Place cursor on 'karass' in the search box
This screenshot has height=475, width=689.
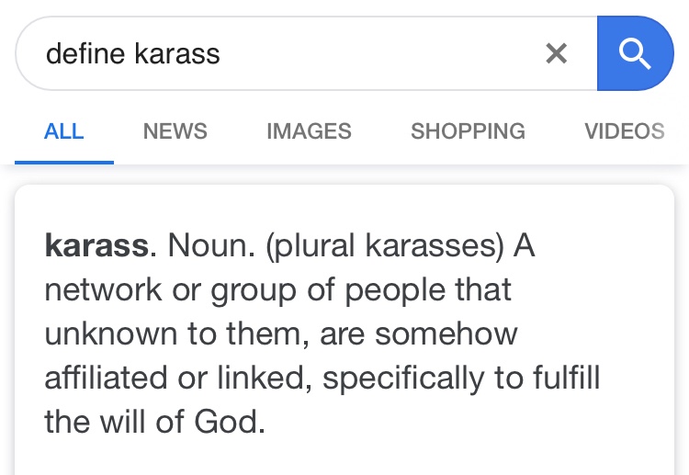click(x=177, y=54)
